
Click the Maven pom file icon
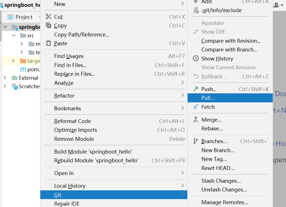click(x=23, y=70)
